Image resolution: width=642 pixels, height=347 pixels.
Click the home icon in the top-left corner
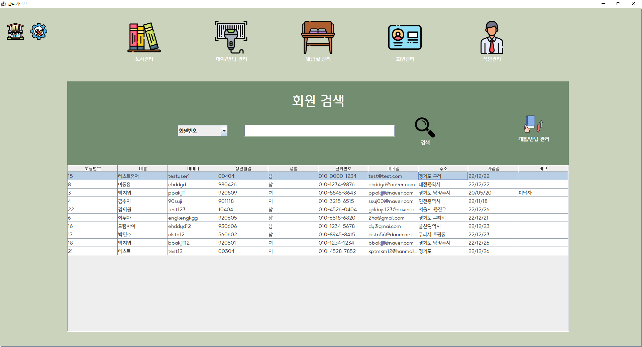(x=15, y=31)
